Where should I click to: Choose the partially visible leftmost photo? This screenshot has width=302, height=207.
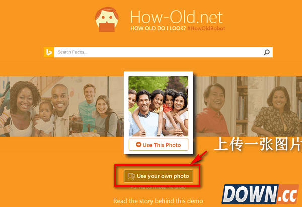point(5,106)
